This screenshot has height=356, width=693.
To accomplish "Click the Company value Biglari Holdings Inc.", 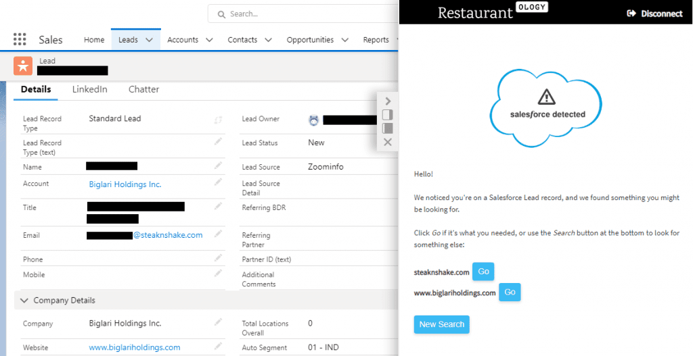I will coord(125,324).
